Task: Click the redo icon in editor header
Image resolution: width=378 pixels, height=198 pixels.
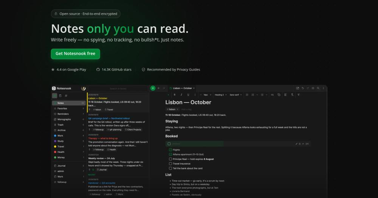Action: pos(308,88)
